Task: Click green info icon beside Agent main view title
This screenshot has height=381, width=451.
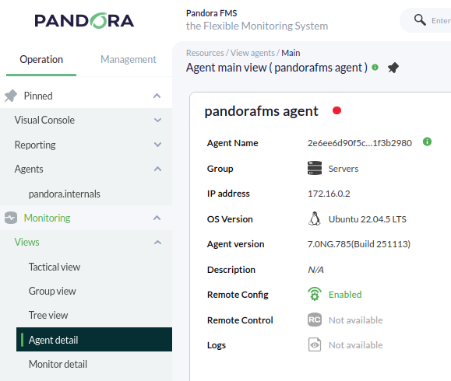Action: click(375, 68)
